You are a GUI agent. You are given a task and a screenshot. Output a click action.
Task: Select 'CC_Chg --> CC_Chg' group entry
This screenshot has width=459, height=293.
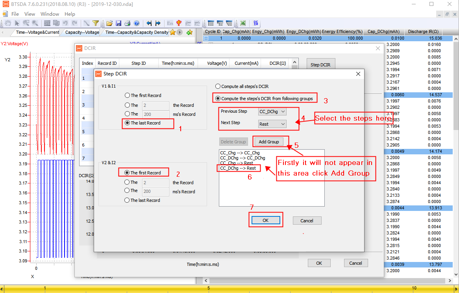point(240,153)
